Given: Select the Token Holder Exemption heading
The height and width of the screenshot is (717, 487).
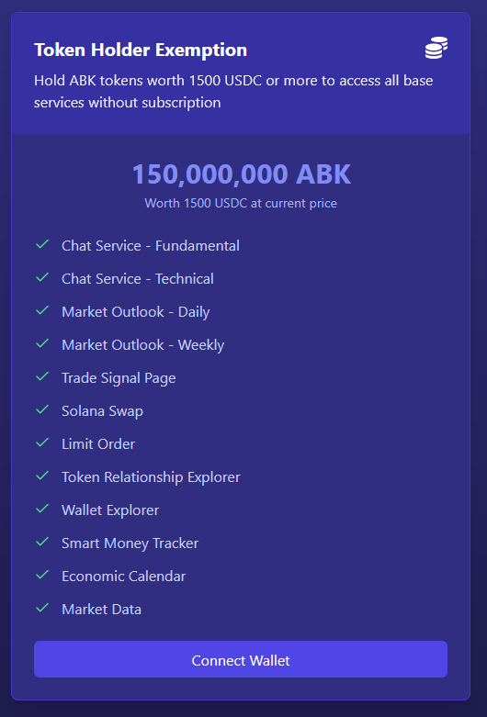Looking at the screenshot, I should (141, 50).
